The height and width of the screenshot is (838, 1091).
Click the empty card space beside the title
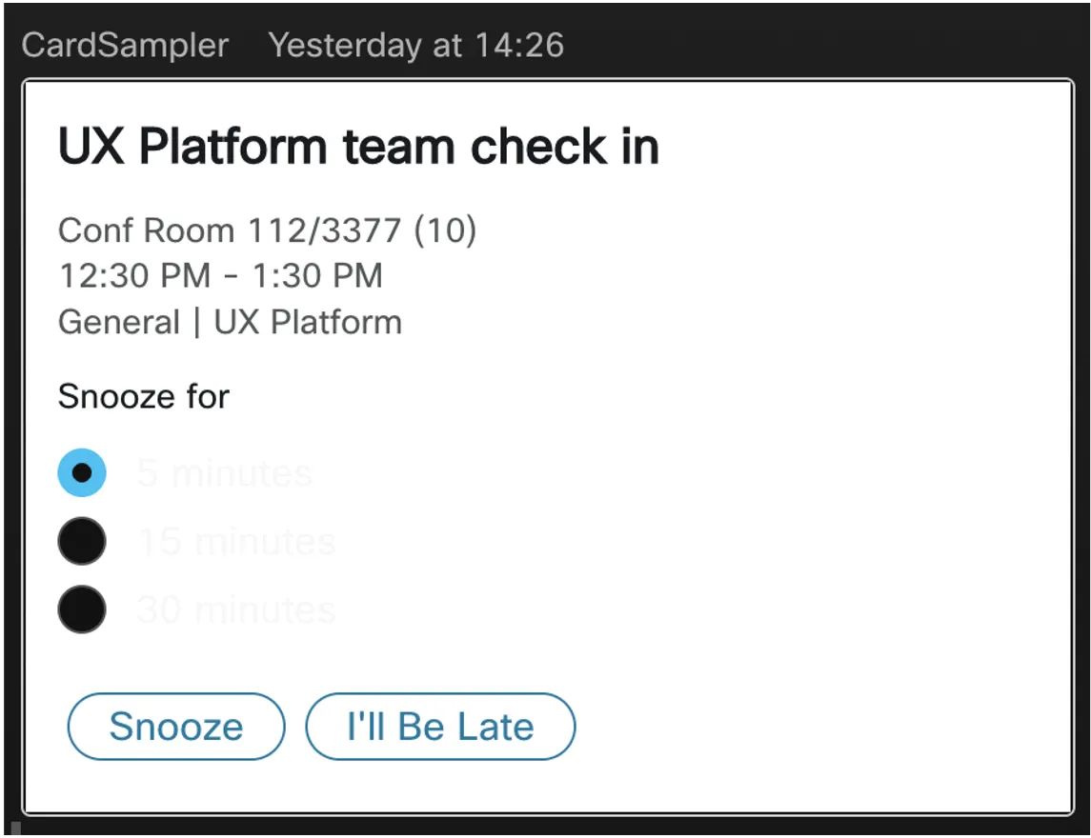[862, 147]
